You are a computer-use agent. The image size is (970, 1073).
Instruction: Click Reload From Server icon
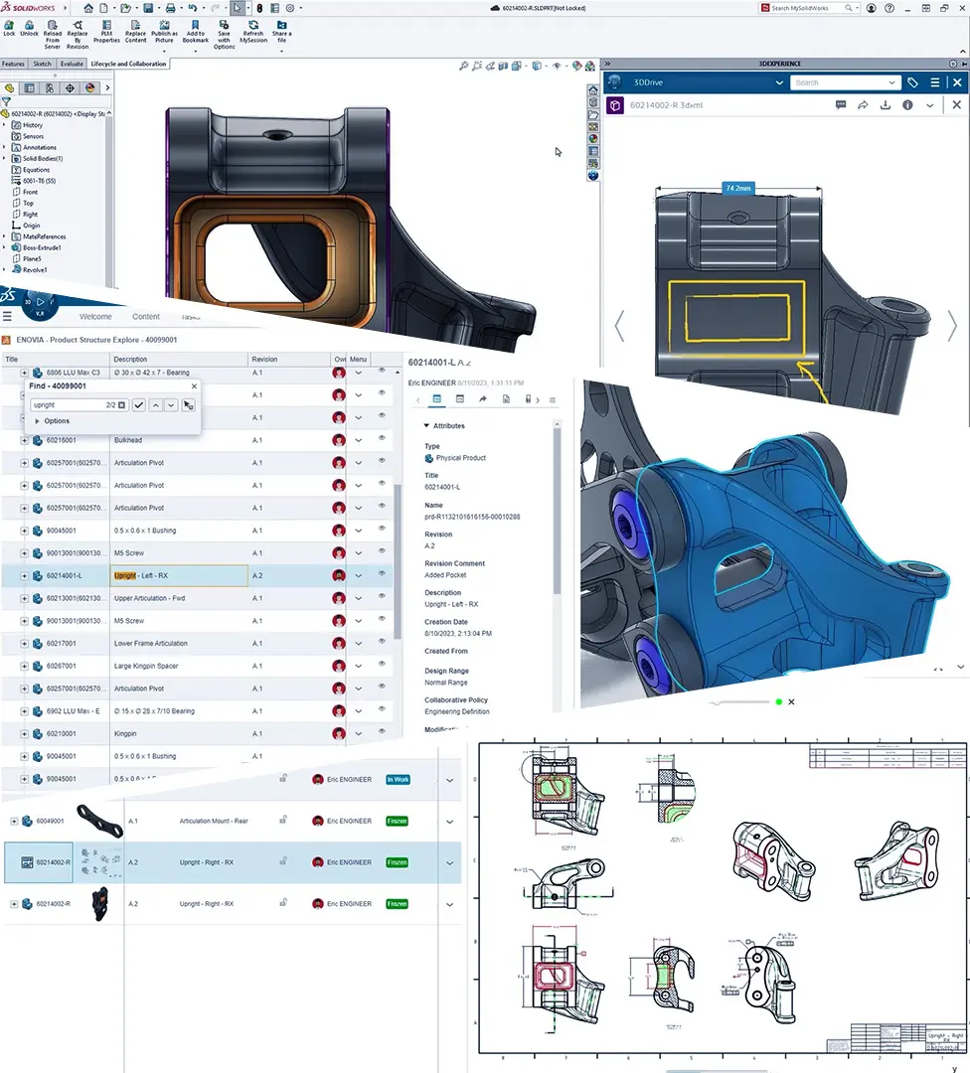click(52, 25)
